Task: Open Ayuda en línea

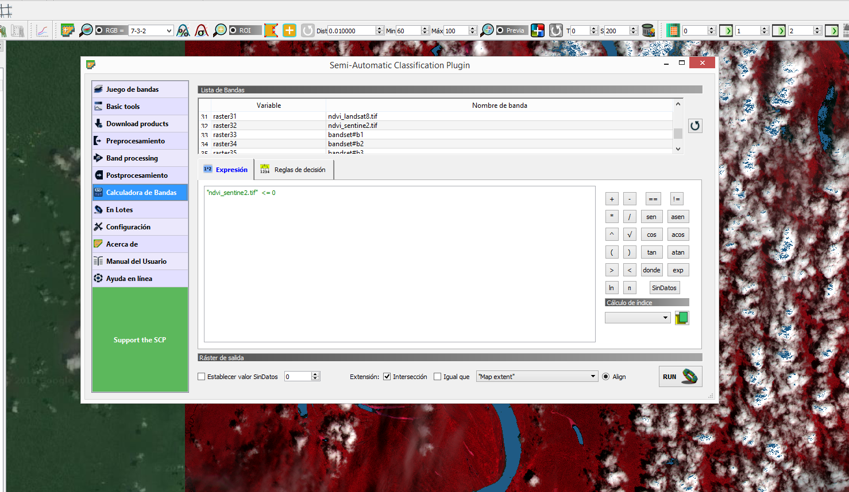Action: (140, 278)
